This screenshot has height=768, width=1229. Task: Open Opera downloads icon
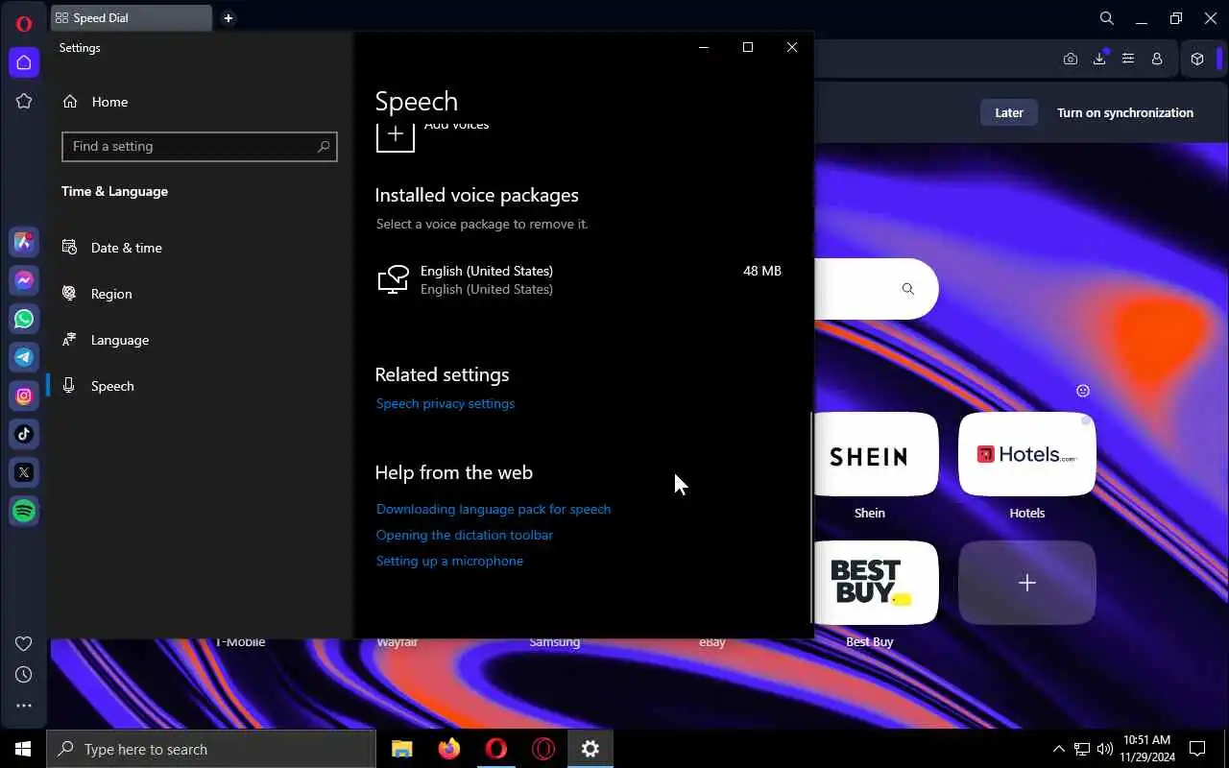click(x=1099, y=59)
